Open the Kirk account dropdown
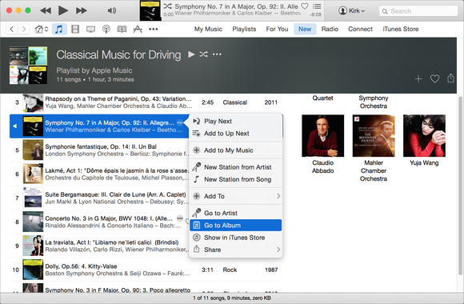 click(x=351, y=10)
